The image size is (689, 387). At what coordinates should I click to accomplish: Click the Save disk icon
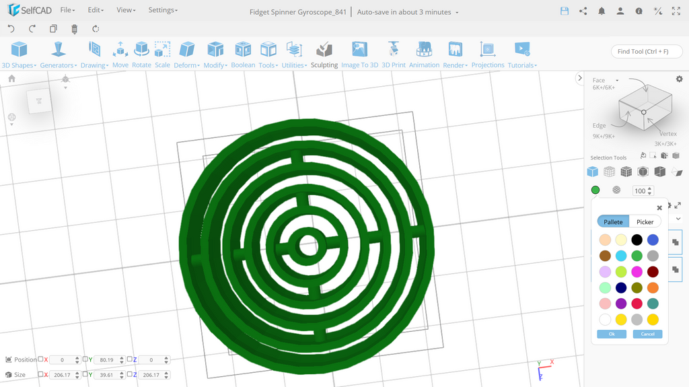coord(565,11)
